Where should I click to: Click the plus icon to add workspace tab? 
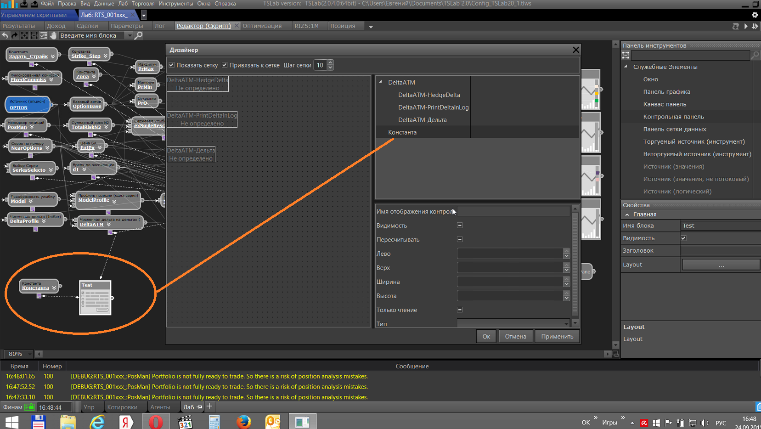[209, 406]
